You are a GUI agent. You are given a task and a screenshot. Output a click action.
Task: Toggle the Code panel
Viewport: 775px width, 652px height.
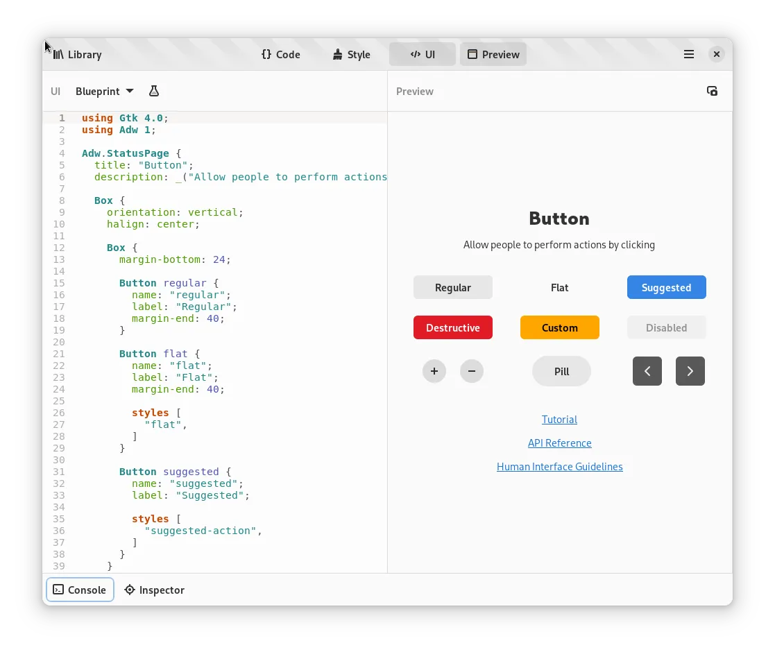[x=280, y=54]
